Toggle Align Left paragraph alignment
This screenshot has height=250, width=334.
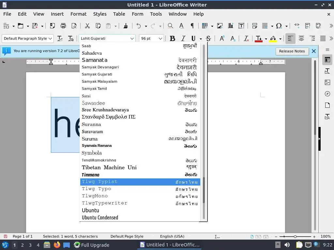(290, 38)
